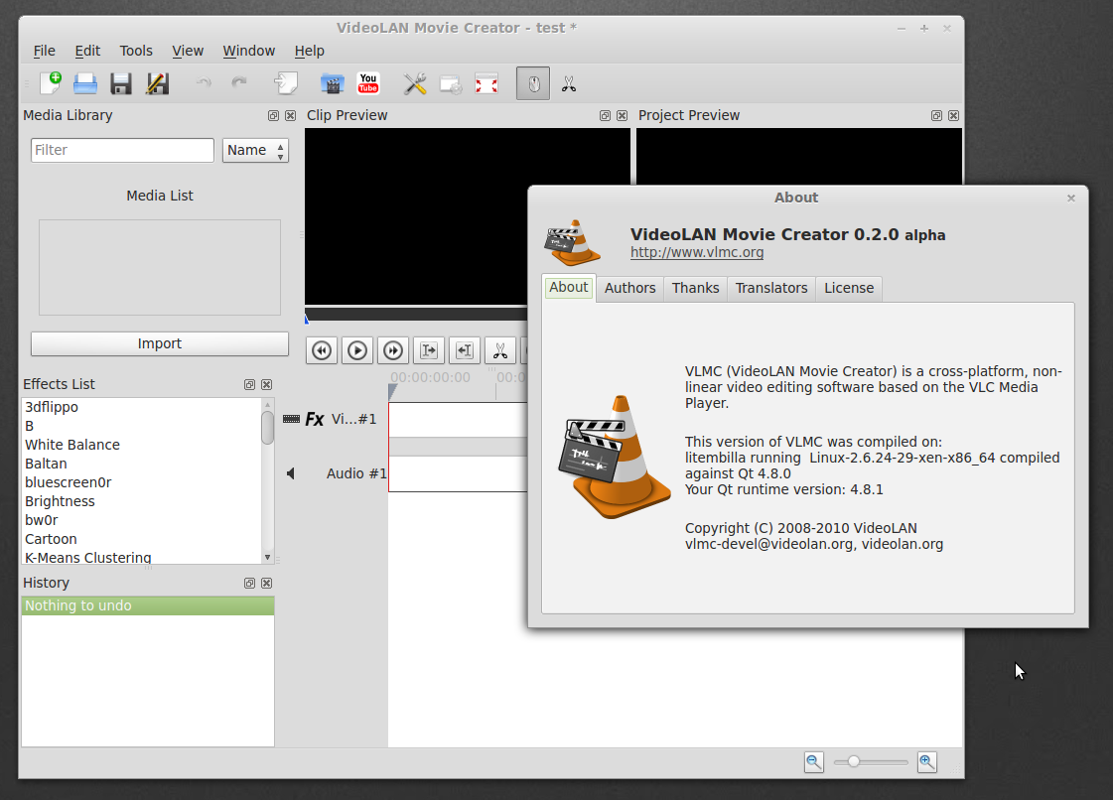The image size is (1113, 800).
Task: Float the Media Library panel
Action: [273, 116]
